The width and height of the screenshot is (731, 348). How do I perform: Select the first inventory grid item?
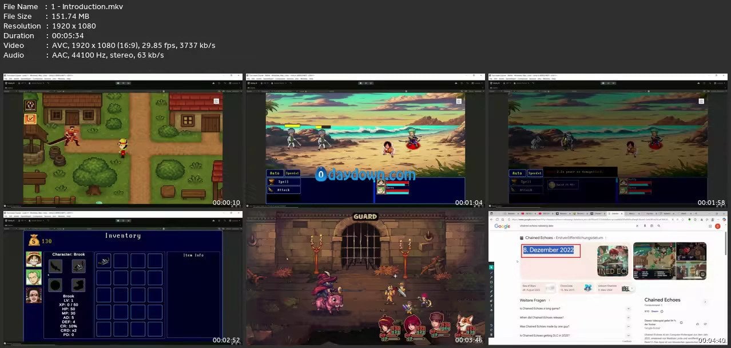[x=104, y=261]
